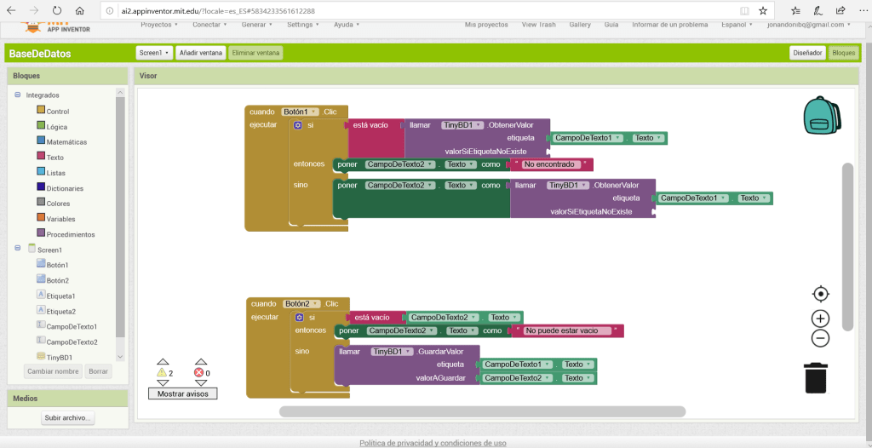Click the center workspace target icon
This screenshot has height=448, width=872.
820,294
